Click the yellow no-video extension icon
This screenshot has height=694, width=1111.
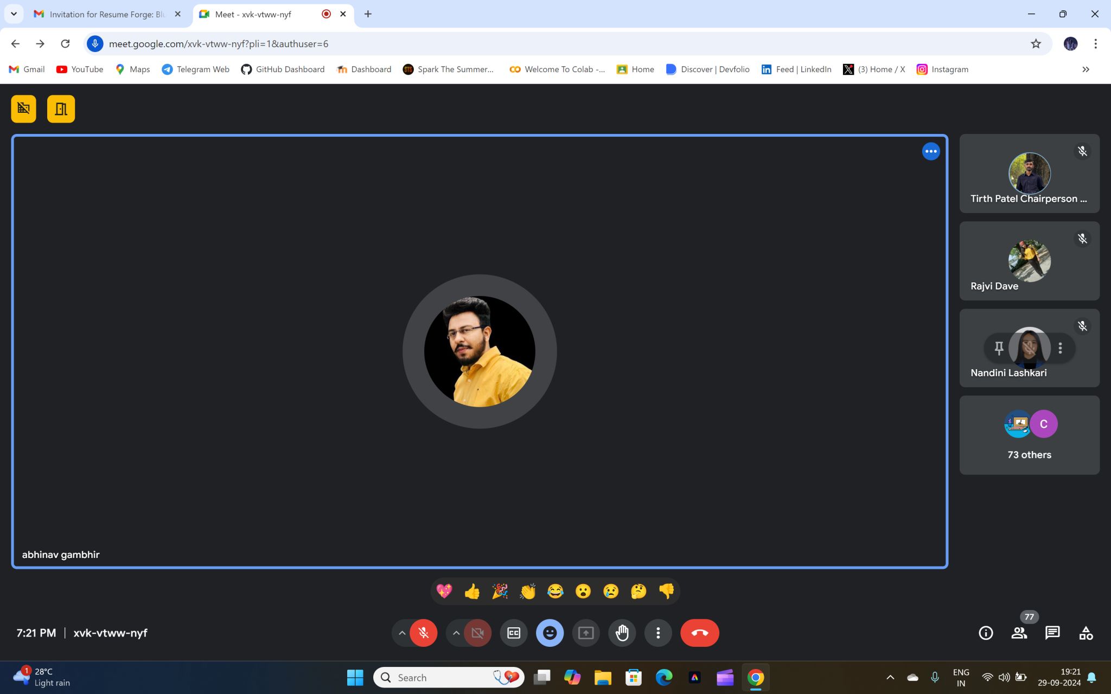coord(23,109)
